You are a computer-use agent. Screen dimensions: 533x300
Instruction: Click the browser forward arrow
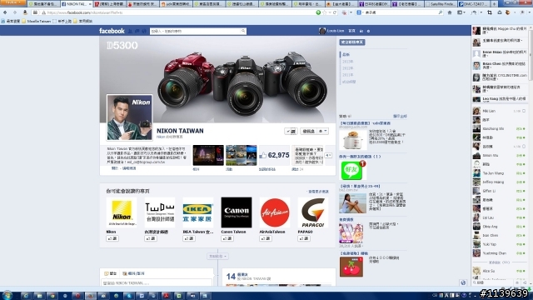15,12
